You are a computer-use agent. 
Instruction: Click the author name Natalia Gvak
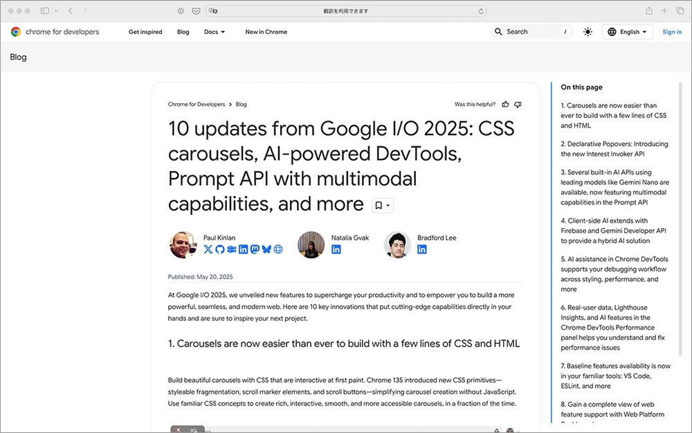[x=350, y=238]
